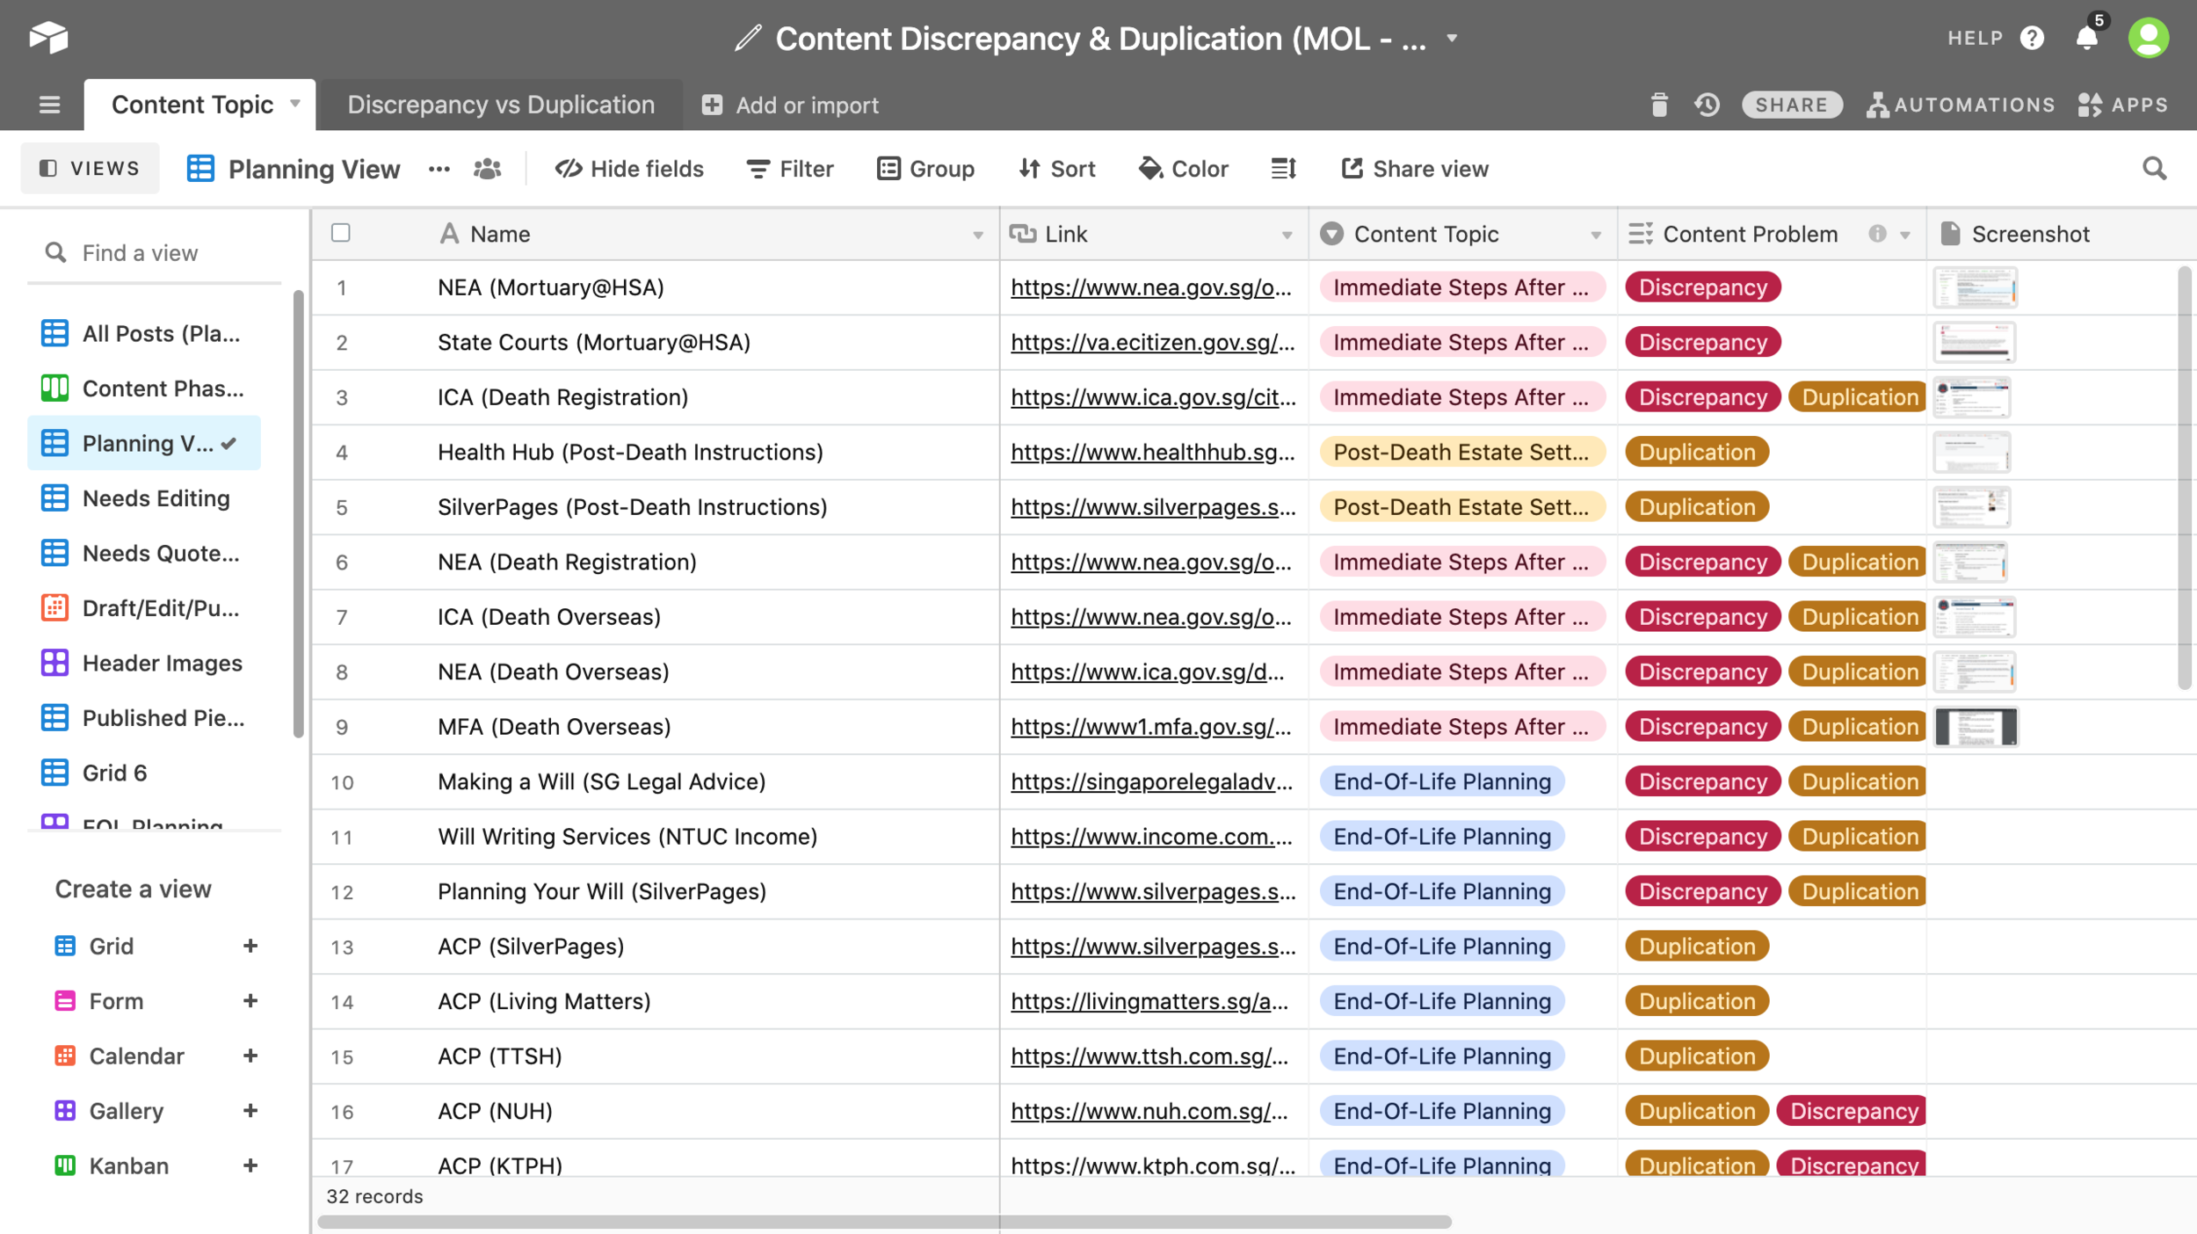
Task: Open the MFA Death Overseas screenshot thumbnail
Action: 1975,727
